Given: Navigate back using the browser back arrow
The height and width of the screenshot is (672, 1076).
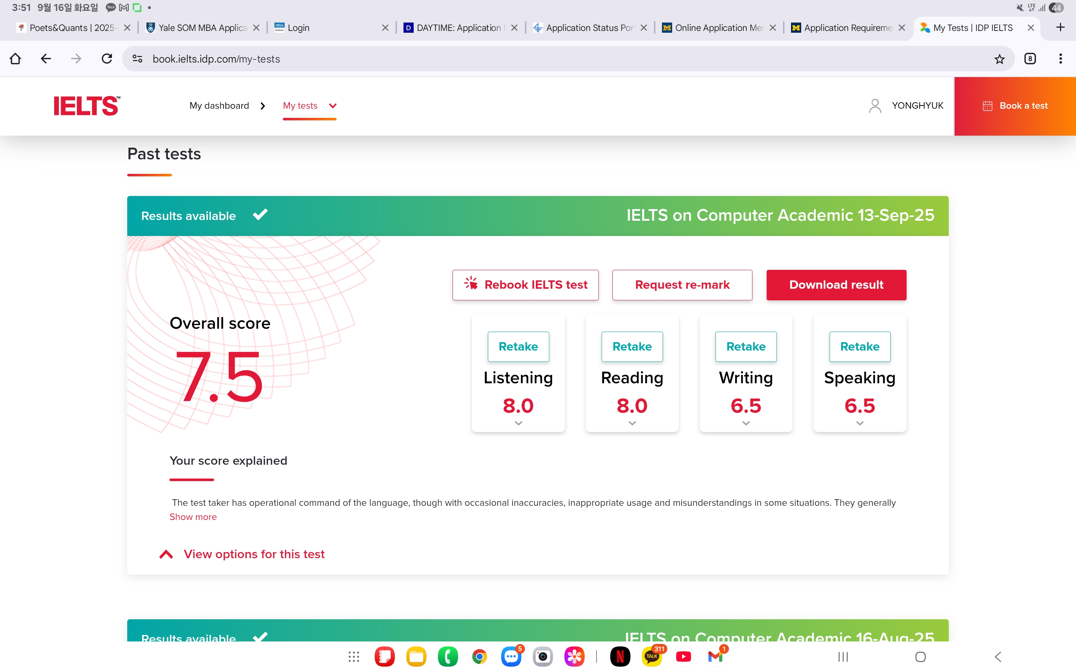Looking at the screenshot, I should (45, 58).
